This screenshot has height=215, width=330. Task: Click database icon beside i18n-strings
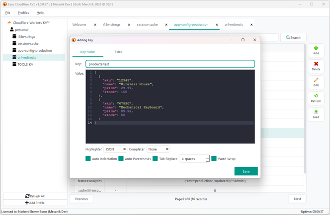coord(14,36)
